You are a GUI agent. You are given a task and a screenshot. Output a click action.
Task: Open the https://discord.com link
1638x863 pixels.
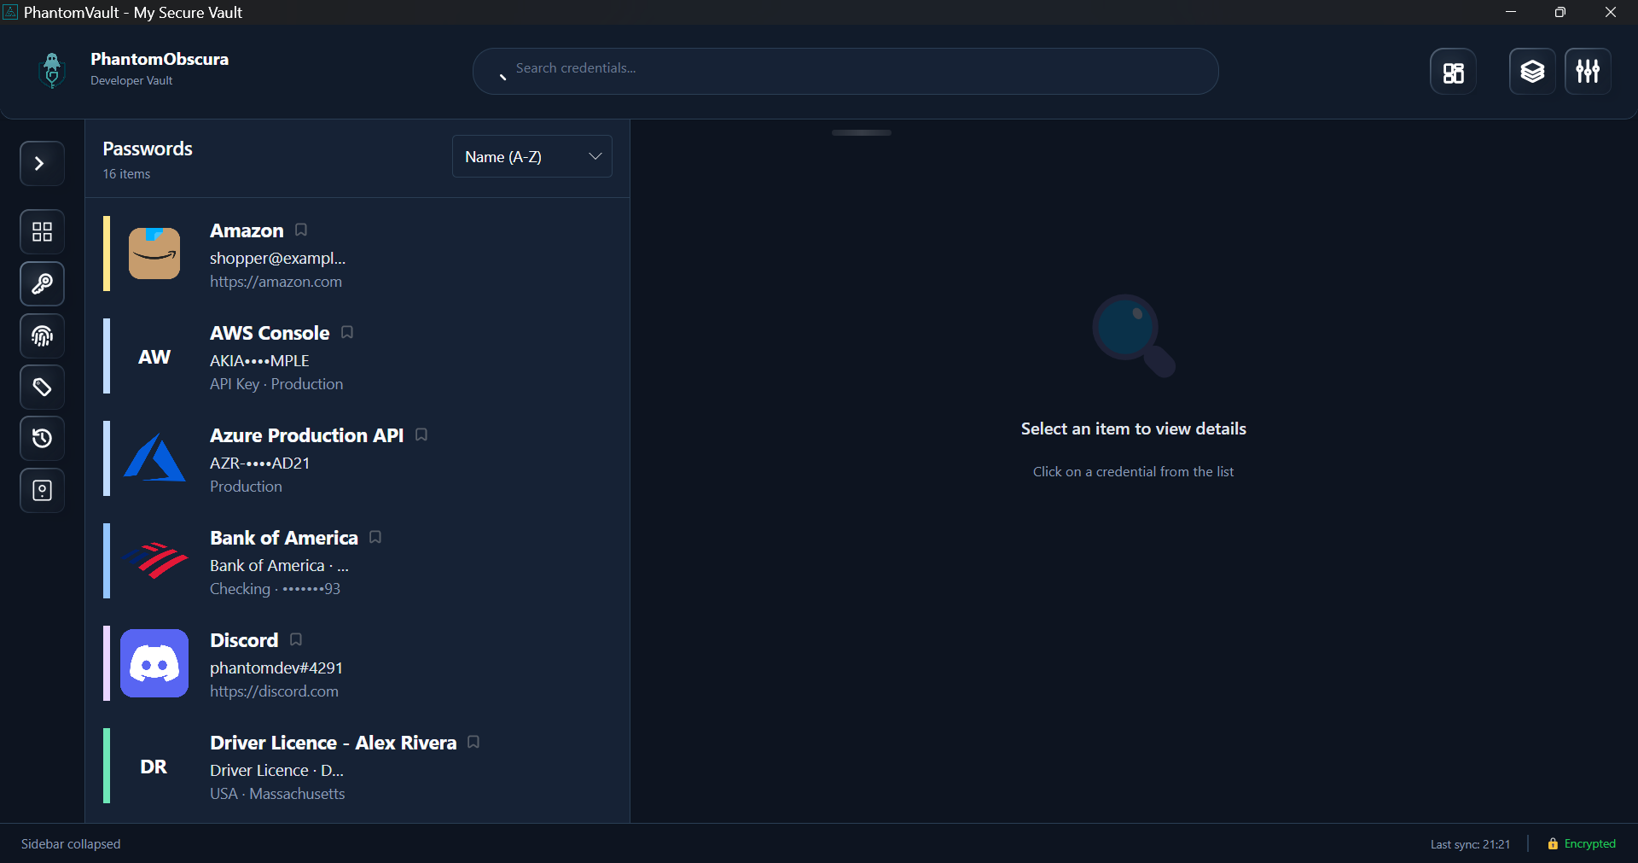click(x=273, y=691)
